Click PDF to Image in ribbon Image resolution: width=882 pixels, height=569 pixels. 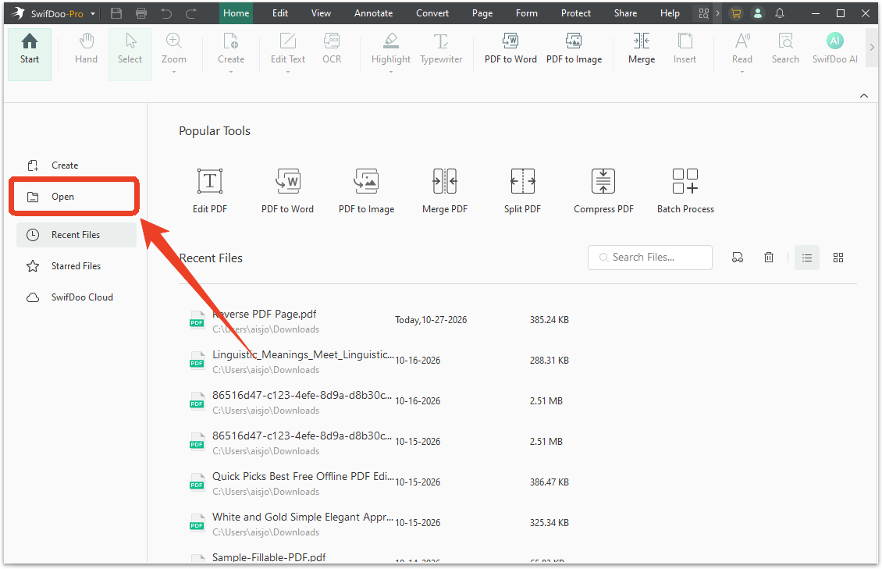[x=574, y=48]
